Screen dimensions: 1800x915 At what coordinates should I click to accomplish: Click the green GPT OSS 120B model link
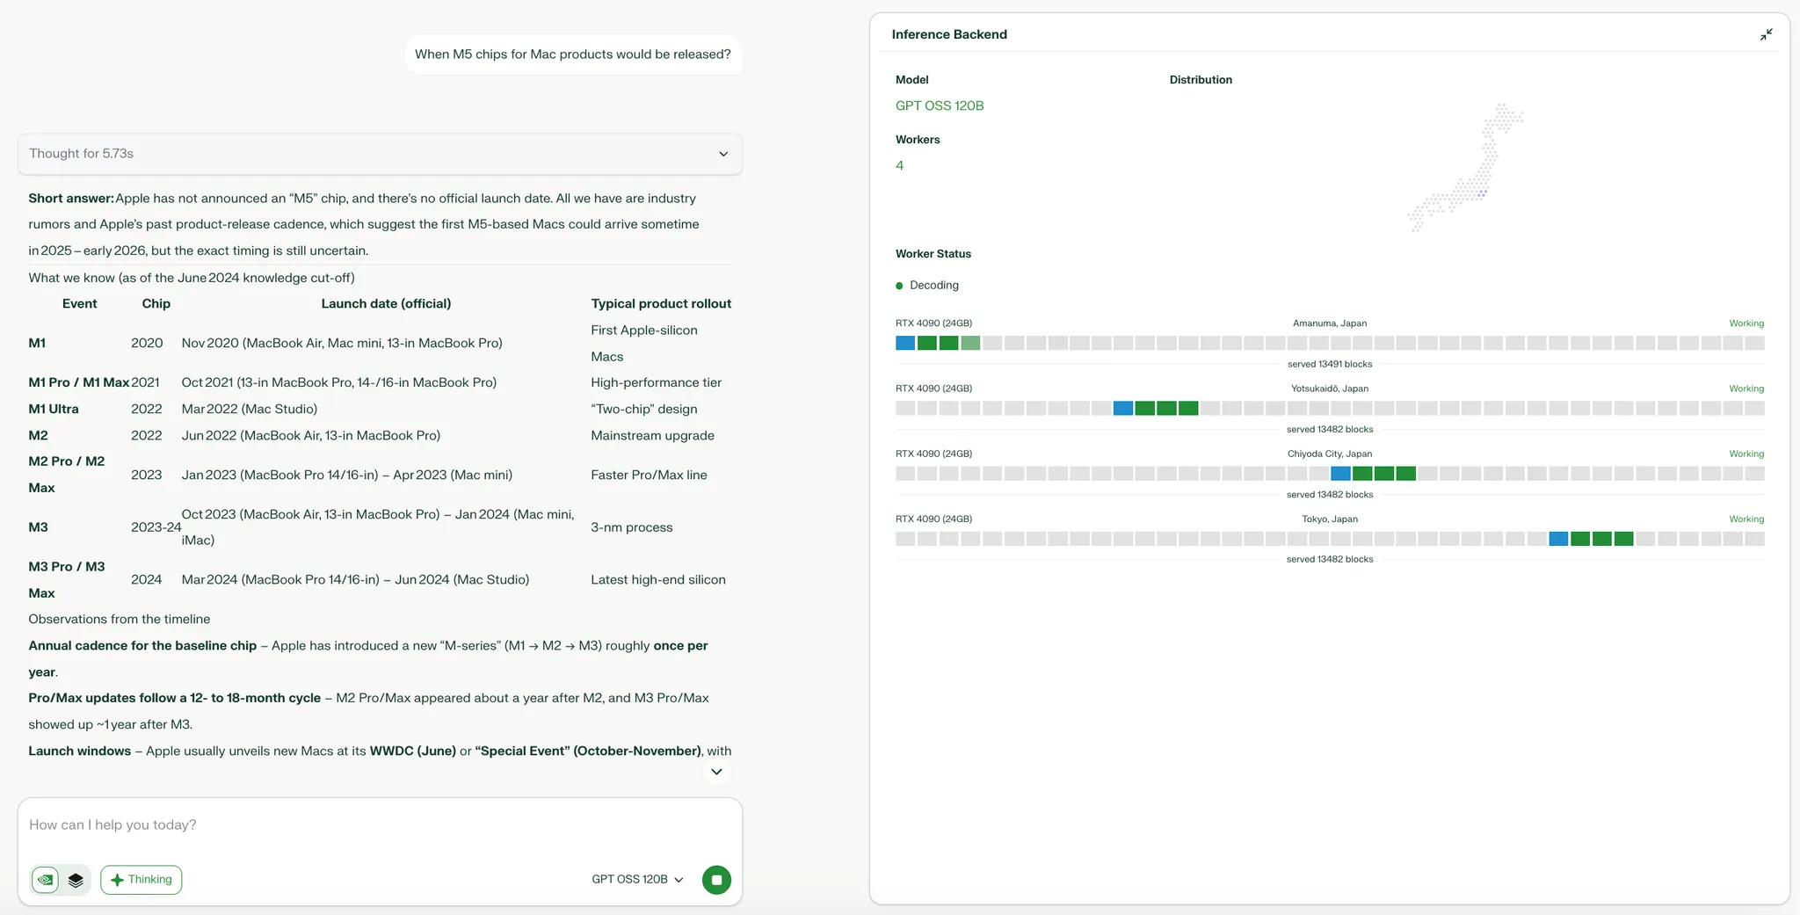(939, 105)
